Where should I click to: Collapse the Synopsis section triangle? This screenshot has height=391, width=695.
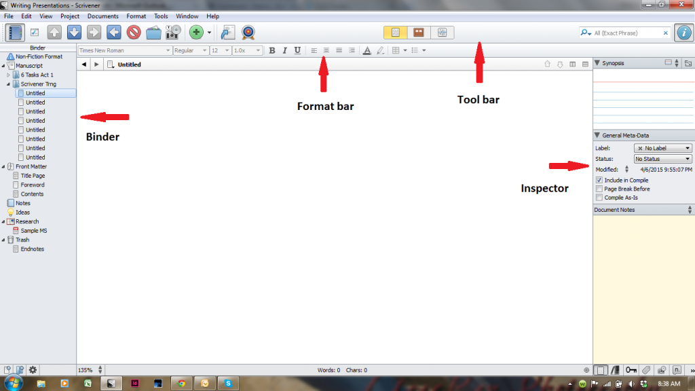click(597, 63)
